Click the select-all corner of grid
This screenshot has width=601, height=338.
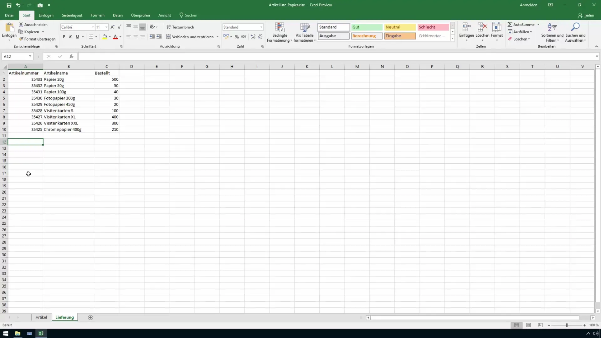[4, 67]
